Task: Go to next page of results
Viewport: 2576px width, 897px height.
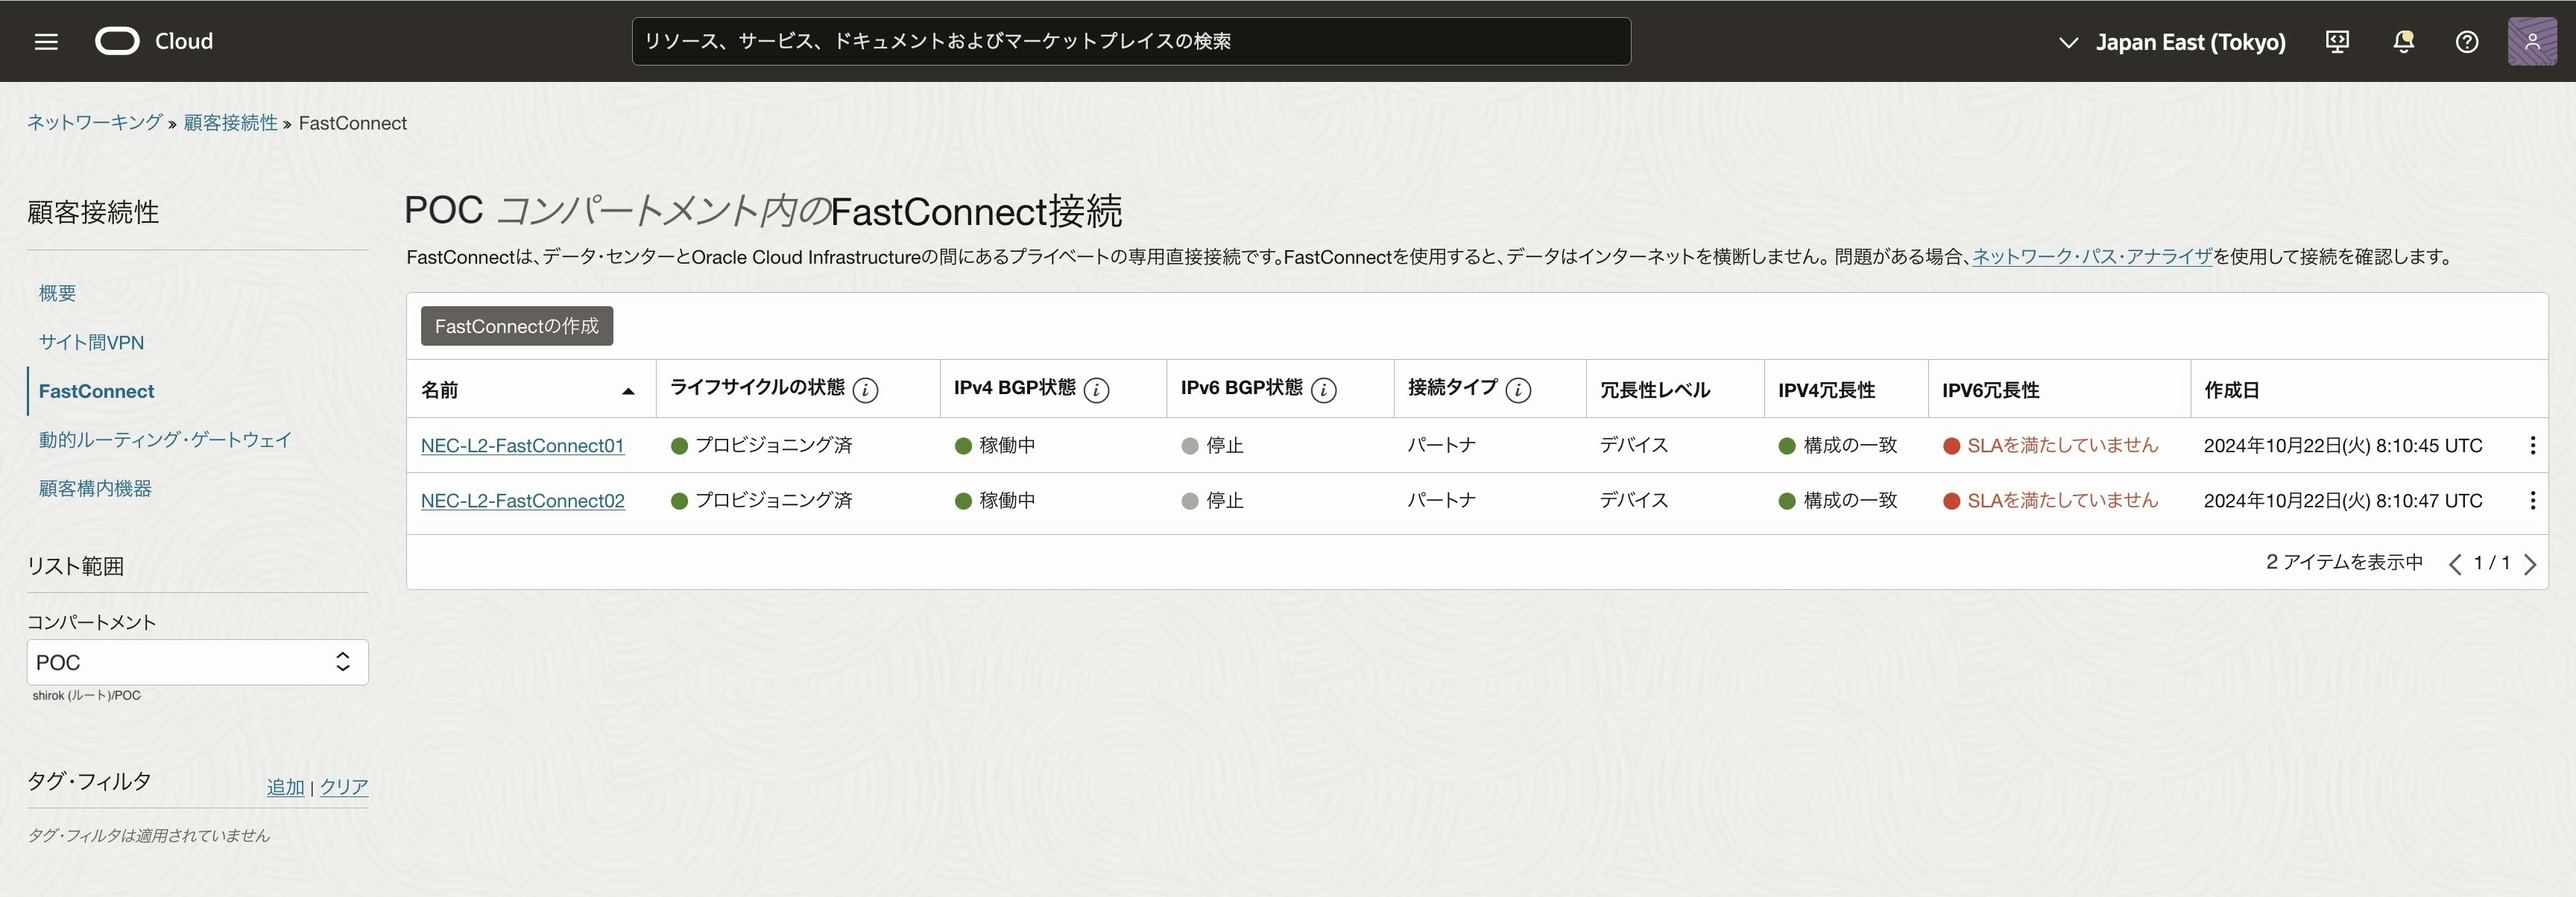Action: click(2530, 564)
